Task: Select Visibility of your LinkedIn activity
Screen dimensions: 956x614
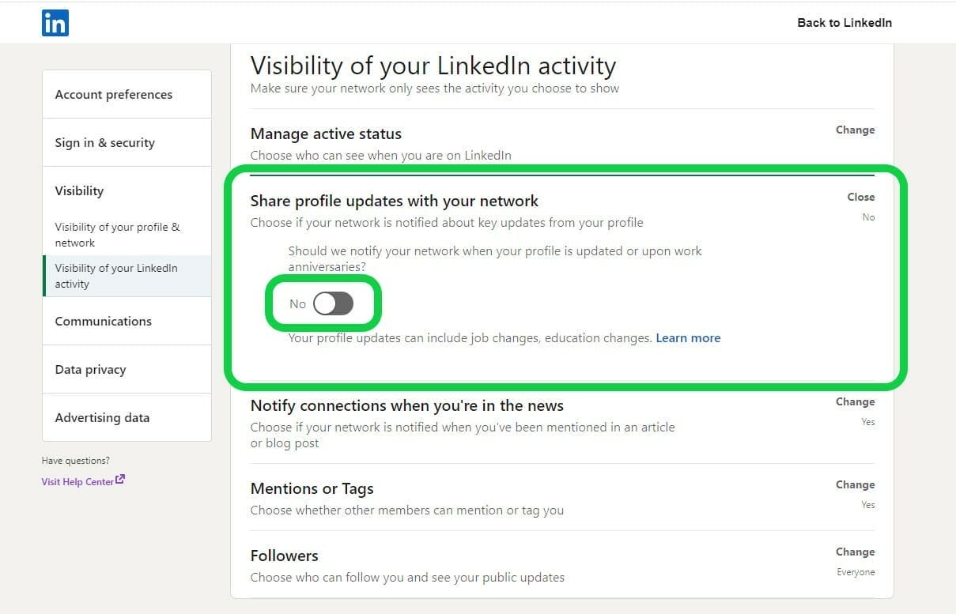Action: point(116,276)
